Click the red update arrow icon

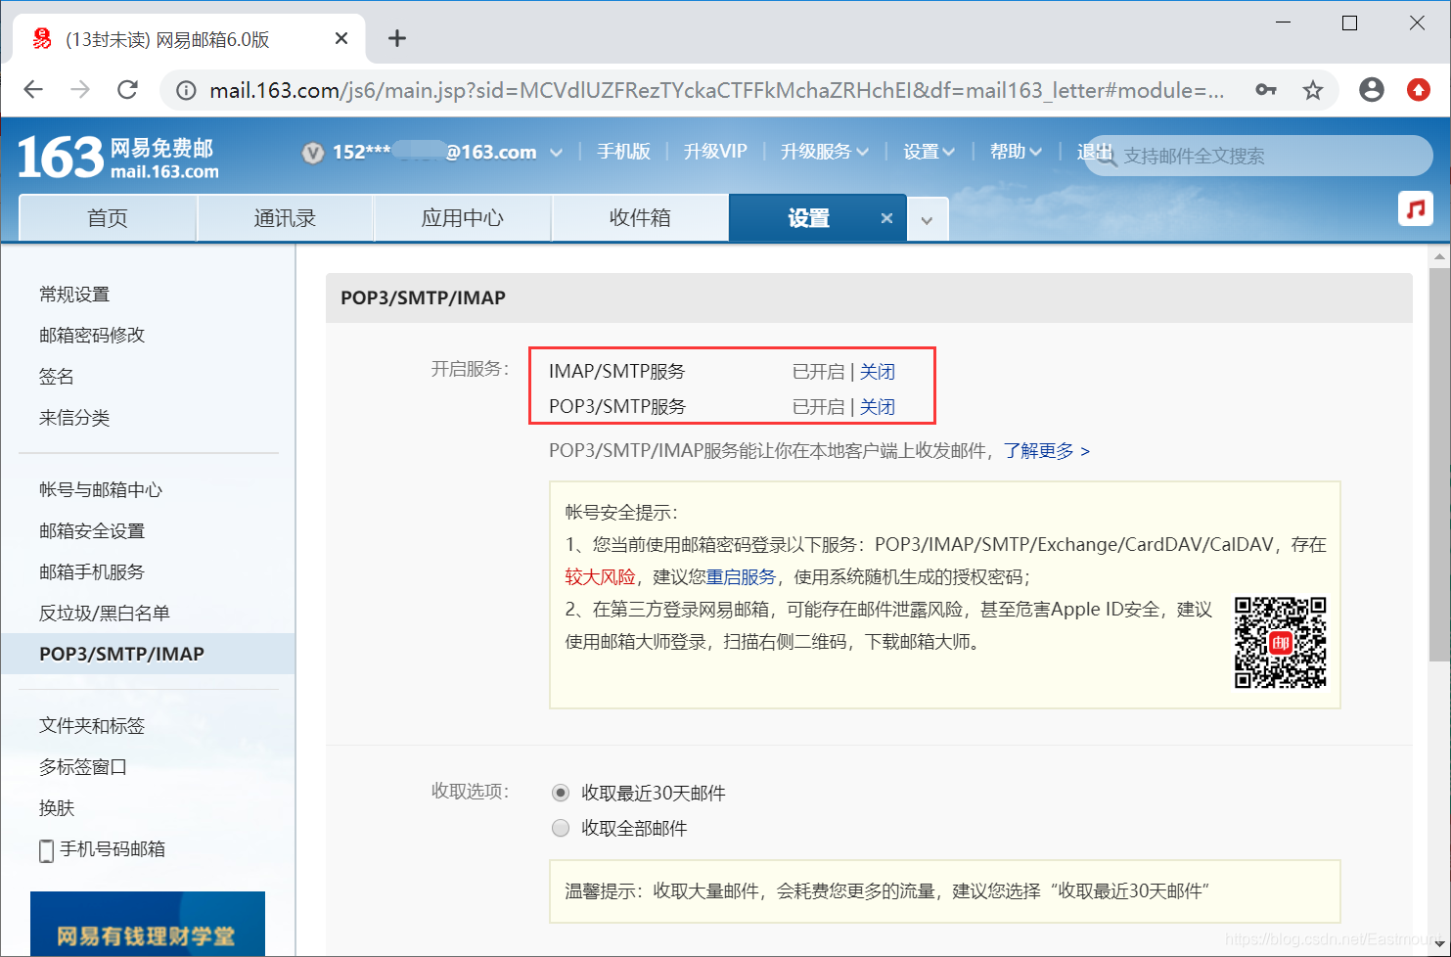tap(1419, 90)
